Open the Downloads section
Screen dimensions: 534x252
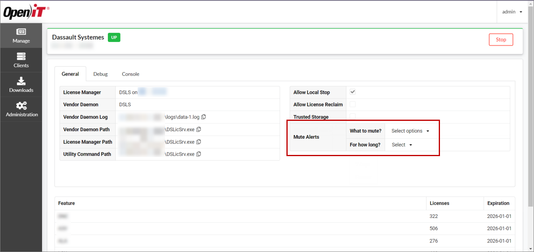point(21,84)
